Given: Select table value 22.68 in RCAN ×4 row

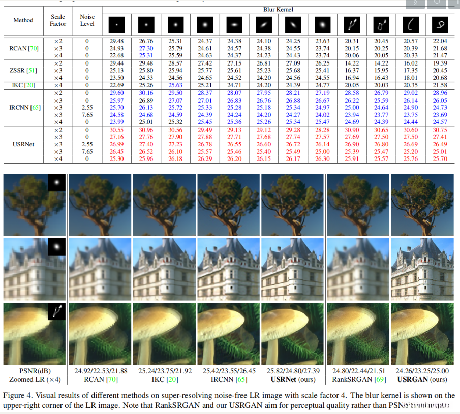Looking at the screenshot, I should (117, 55).
